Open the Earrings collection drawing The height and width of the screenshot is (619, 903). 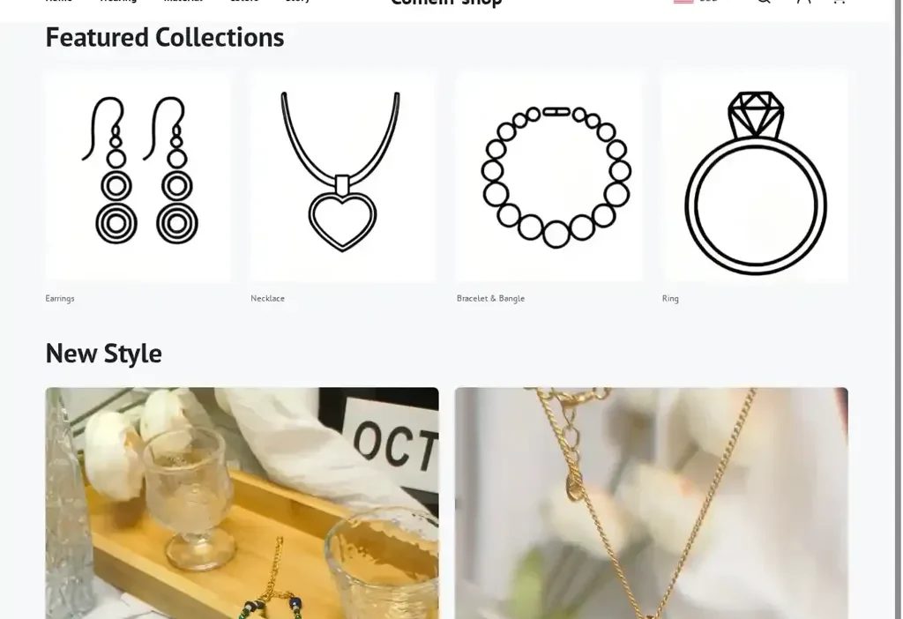pyautogui.click(x=138, y=176)
